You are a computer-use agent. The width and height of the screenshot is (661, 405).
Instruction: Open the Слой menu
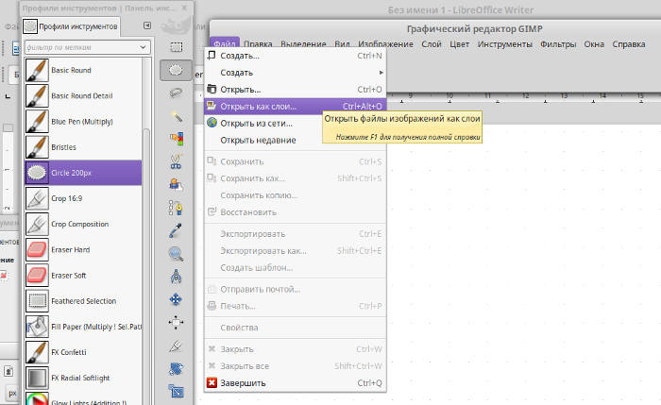point(432,44)
